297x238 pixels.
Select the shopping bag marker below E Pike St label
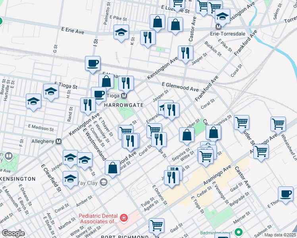point(157,22)
